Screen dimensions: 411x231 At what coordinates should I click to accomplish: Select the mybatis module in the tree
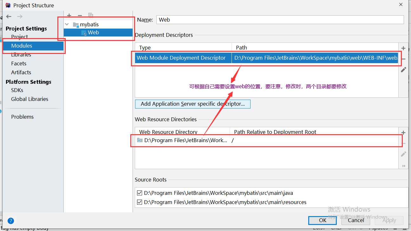[x=89, y=24]
